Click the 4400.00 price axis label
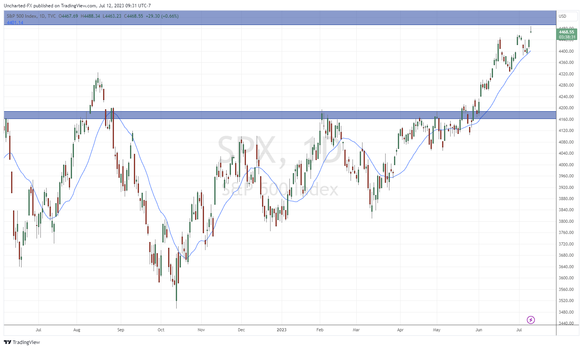This screenshot has height=349, width=583. (566, 51)
